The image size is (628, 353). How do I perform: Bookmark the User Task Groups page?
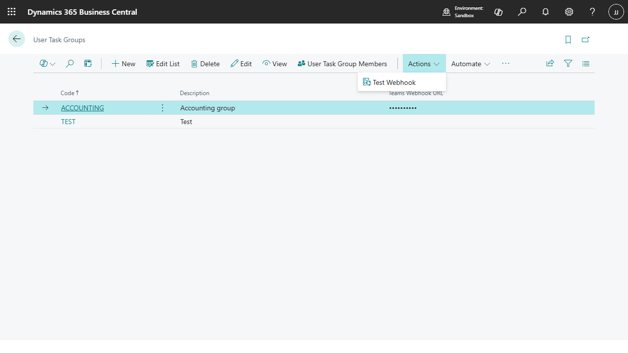pyautogui.click(x=568, y=39)
